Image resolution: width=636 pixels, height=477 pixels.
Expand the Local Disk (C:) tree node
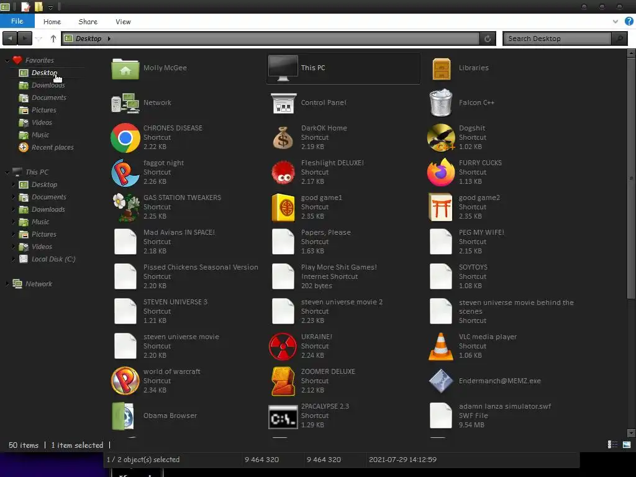14,259
